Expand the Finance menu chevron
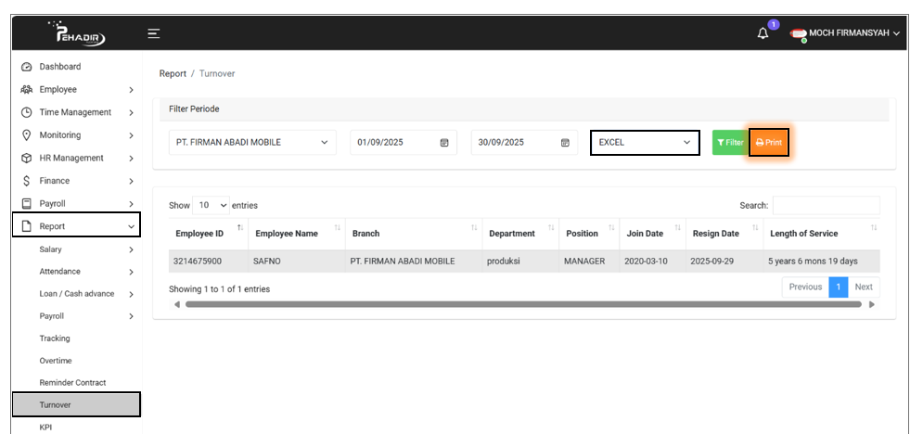Image resolution: width=923 pixels, height=434 pixels. point(131,182)
